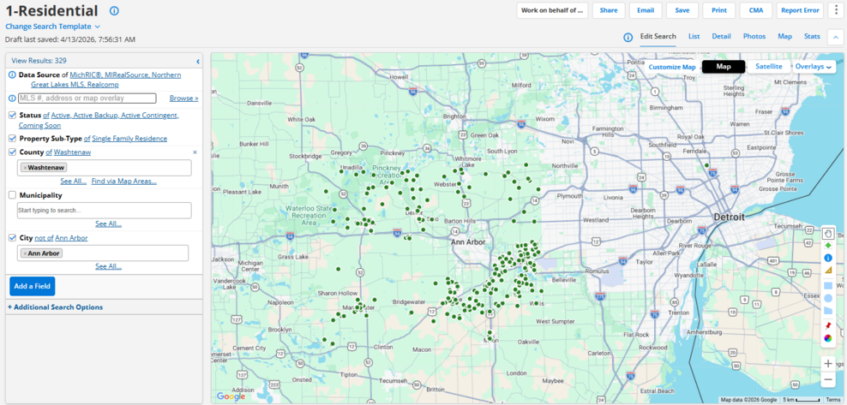Open the color wheel picker tool
Viewport: 847px width, 405px height.
[828, 338]
